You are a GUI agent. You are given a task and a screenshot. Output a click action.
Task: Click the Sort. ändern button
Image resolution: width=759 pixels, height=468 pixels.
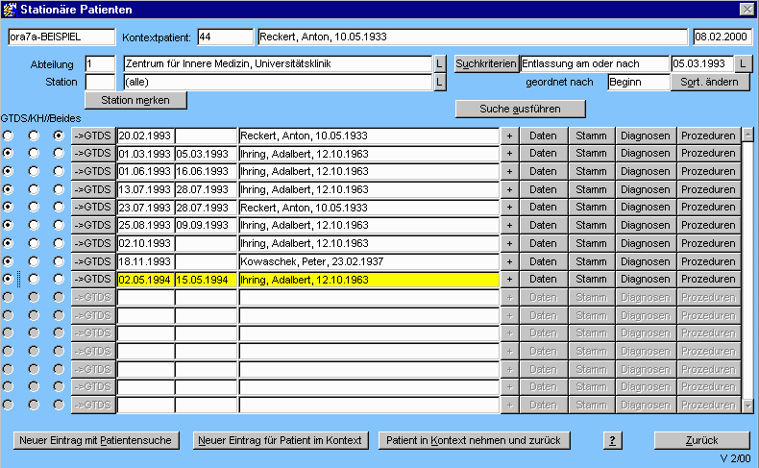[x=709, y=82]
